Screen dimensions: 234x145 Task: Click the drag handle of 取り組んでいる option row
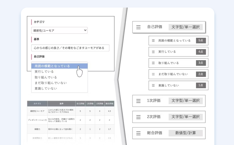click(x=153, y=63)
